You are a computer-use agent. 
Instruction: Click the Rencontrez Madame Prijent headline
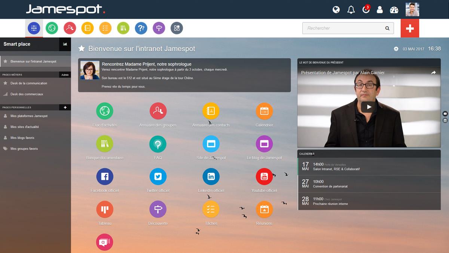[147, 64]
